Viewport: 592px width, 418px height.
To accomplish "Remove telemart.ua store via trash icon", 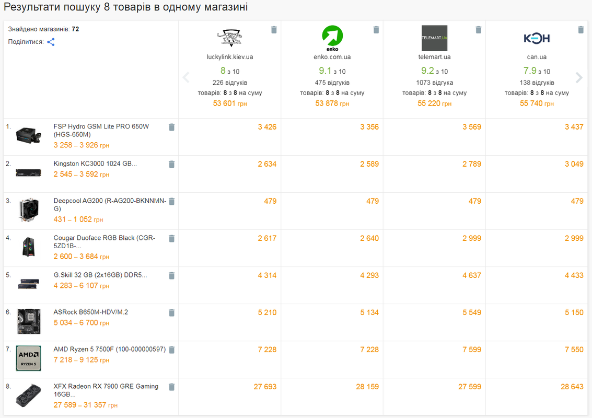I will coord(479,30).
